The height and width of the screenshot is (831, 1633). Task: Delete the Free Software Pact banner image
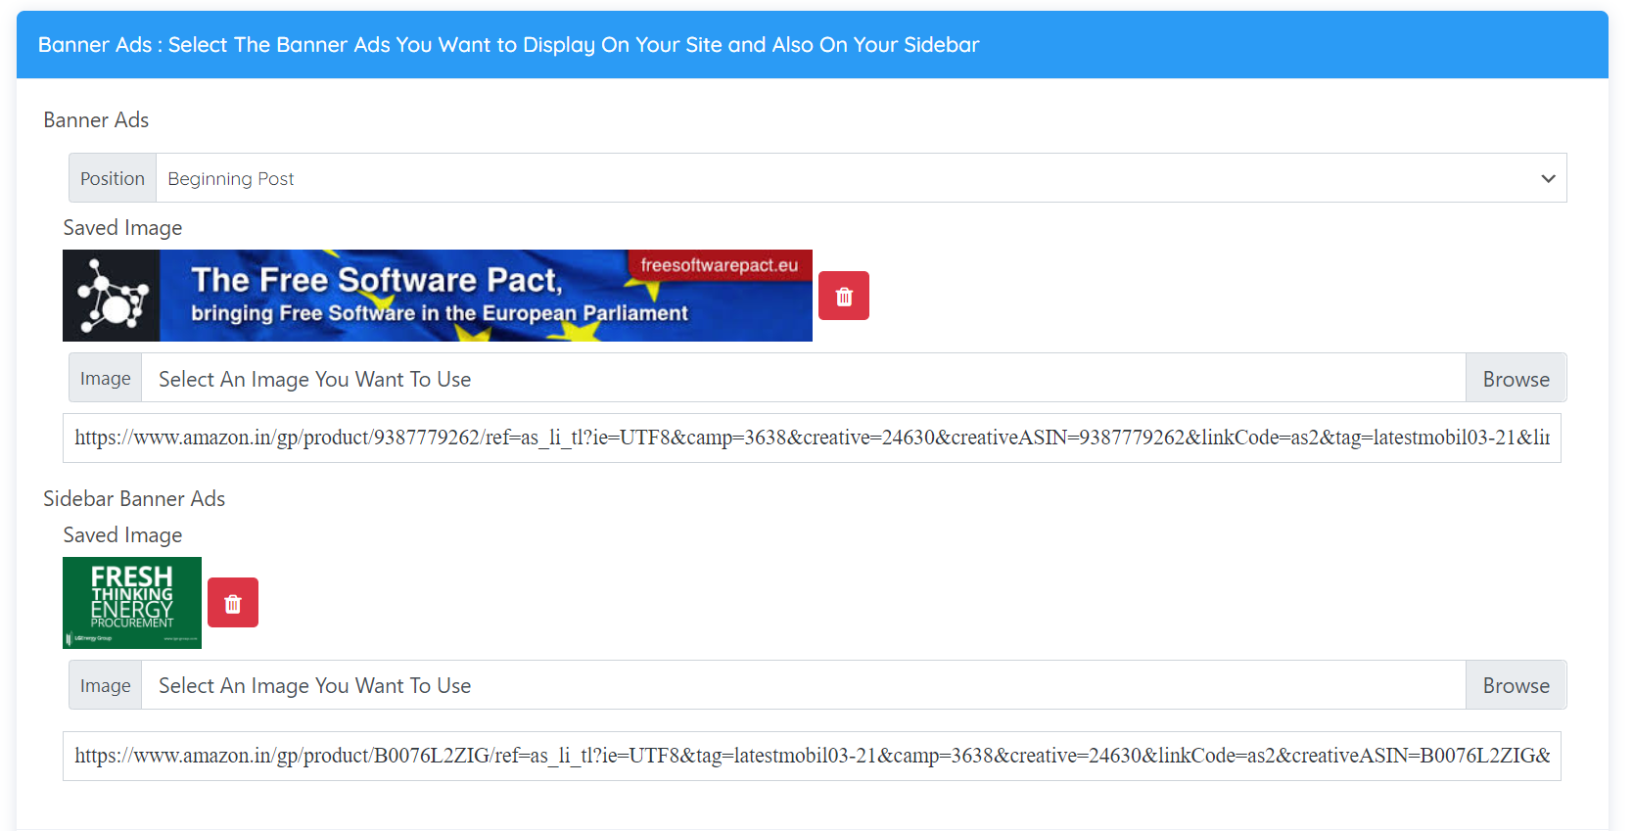pyautogui.click(x=843, y=296)
